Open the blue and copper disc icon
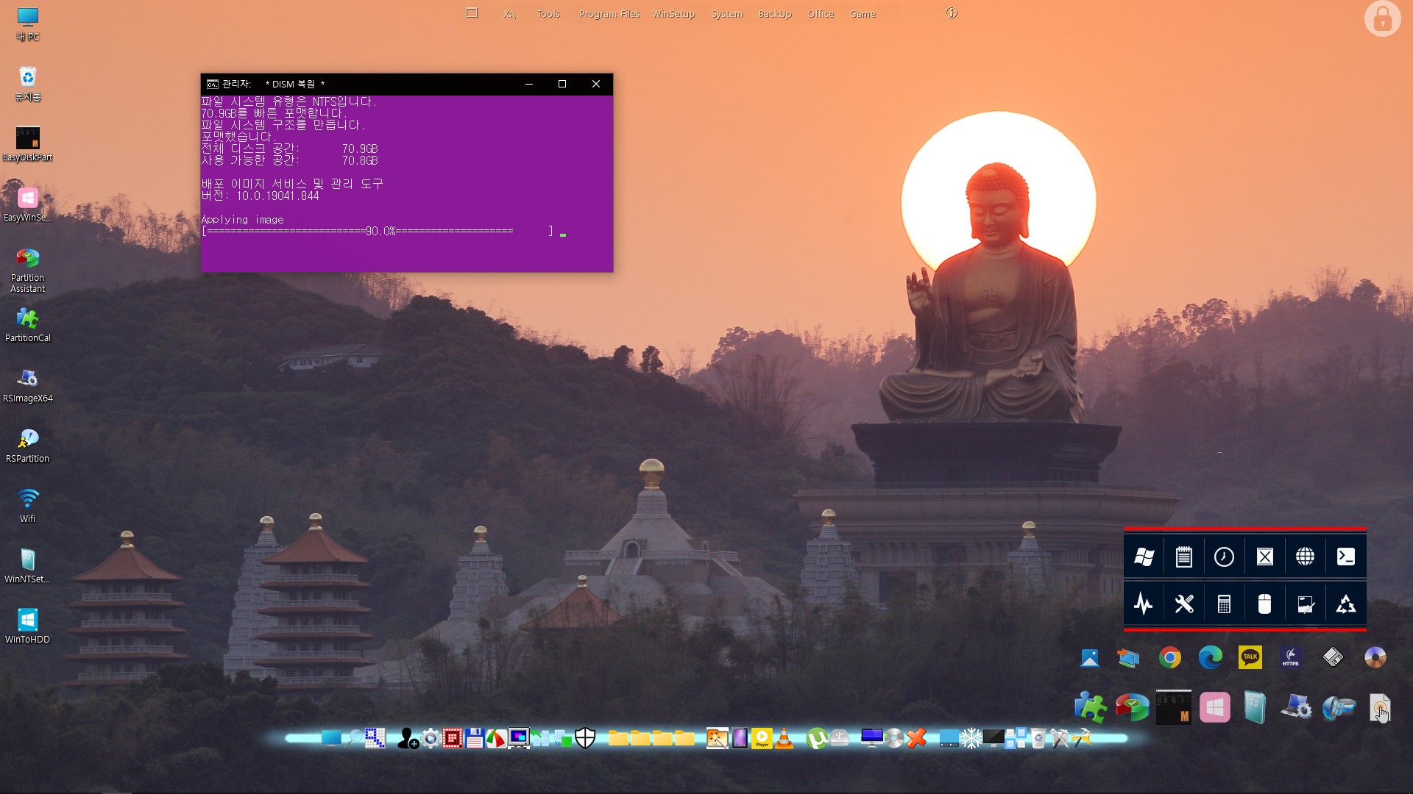 click(x=1375, y=657)
